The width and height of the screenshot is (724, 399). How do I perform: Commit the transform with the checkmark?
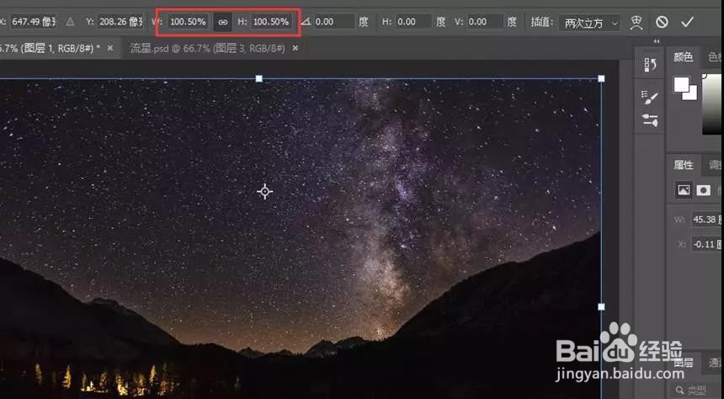pos(688,22)
